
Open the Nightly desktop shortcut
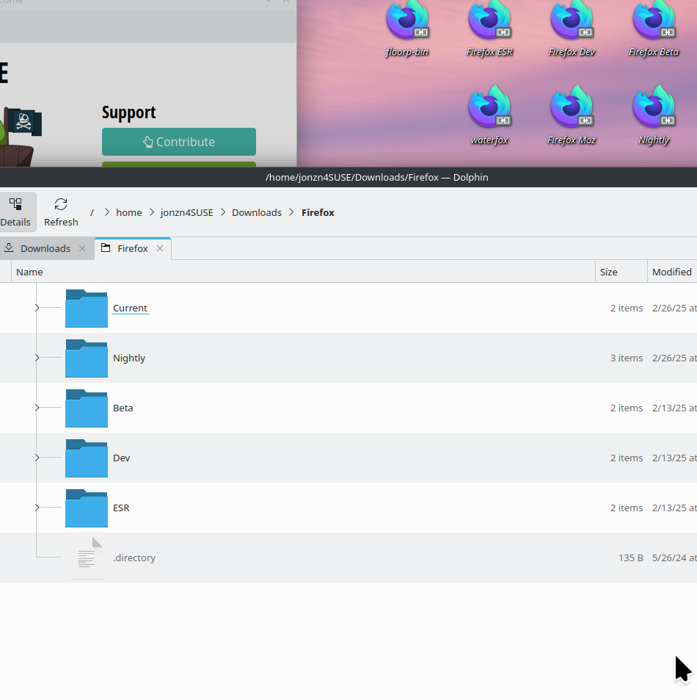pos(654,110)
